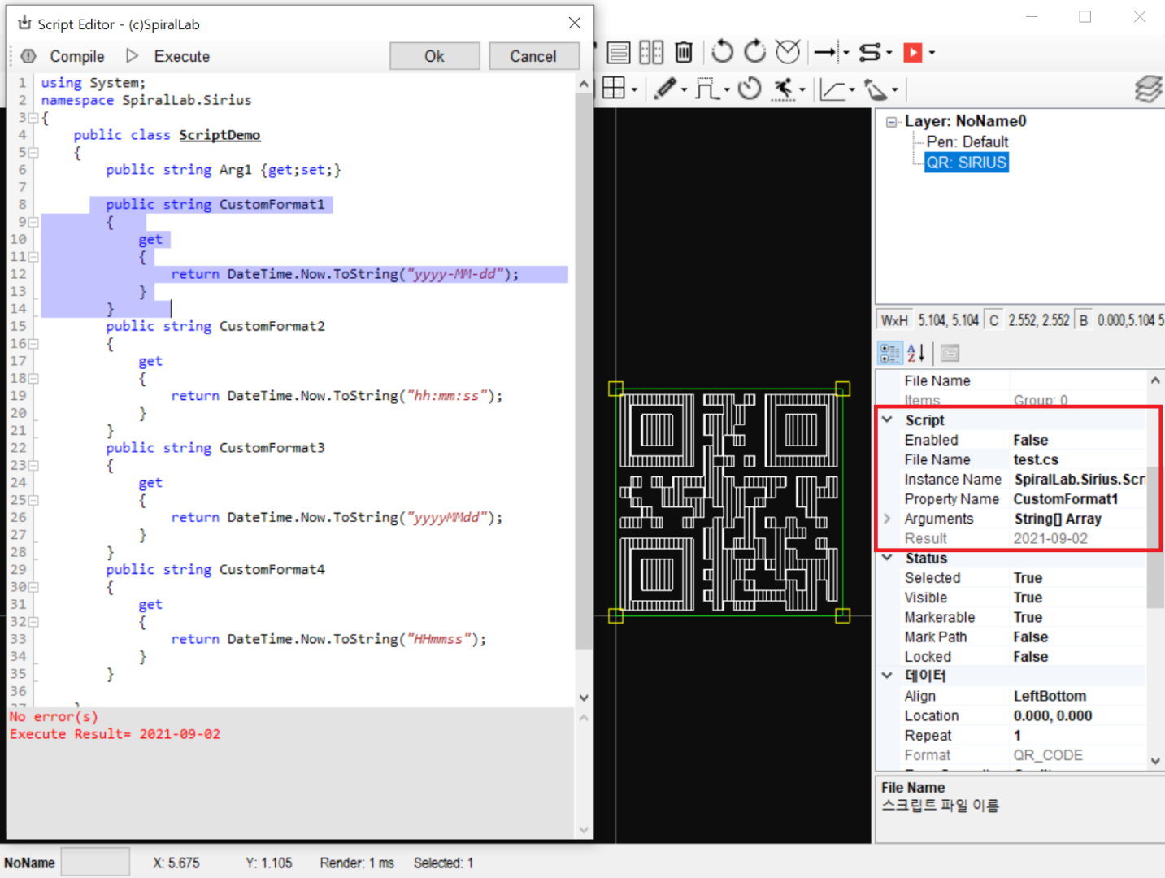Toggle the Mark Path property value False
The image size is (1165, 878).
1030,637
